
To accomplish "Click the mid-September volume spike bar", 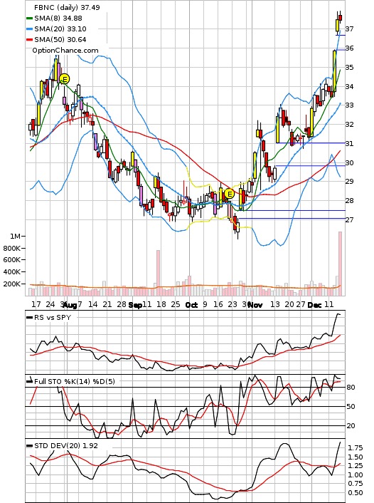I will 158,273.
